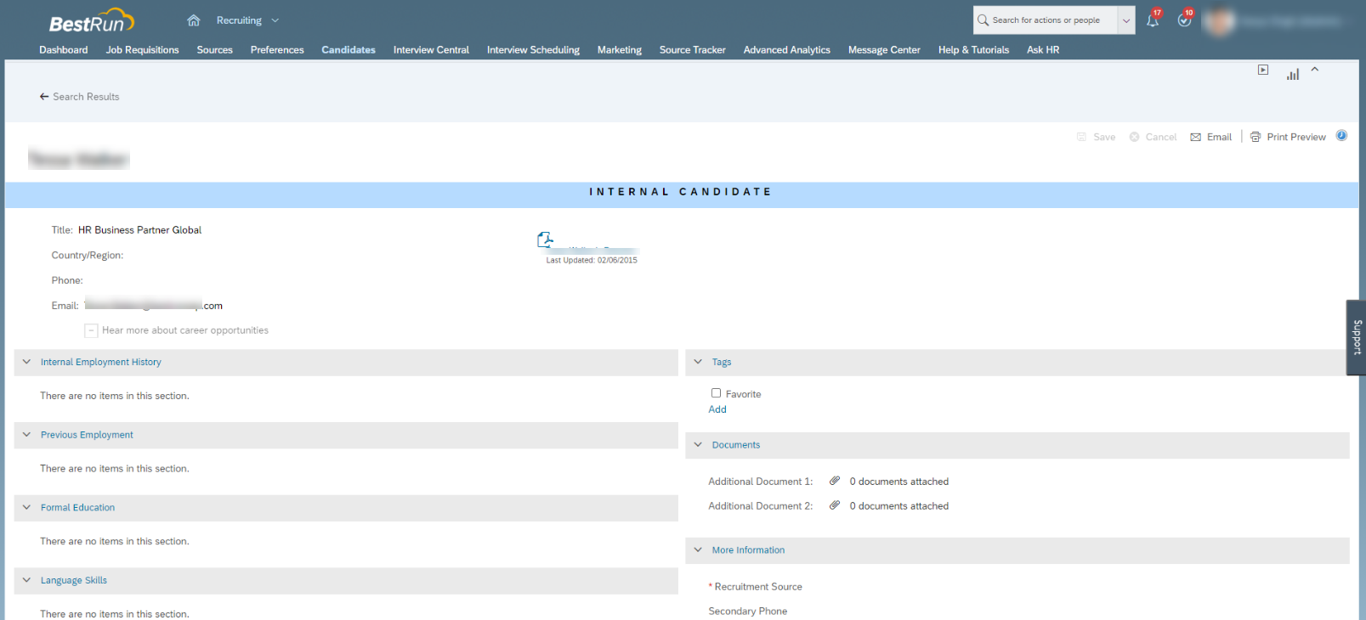
Task: Email the candidate
Action: (1210, 137)
